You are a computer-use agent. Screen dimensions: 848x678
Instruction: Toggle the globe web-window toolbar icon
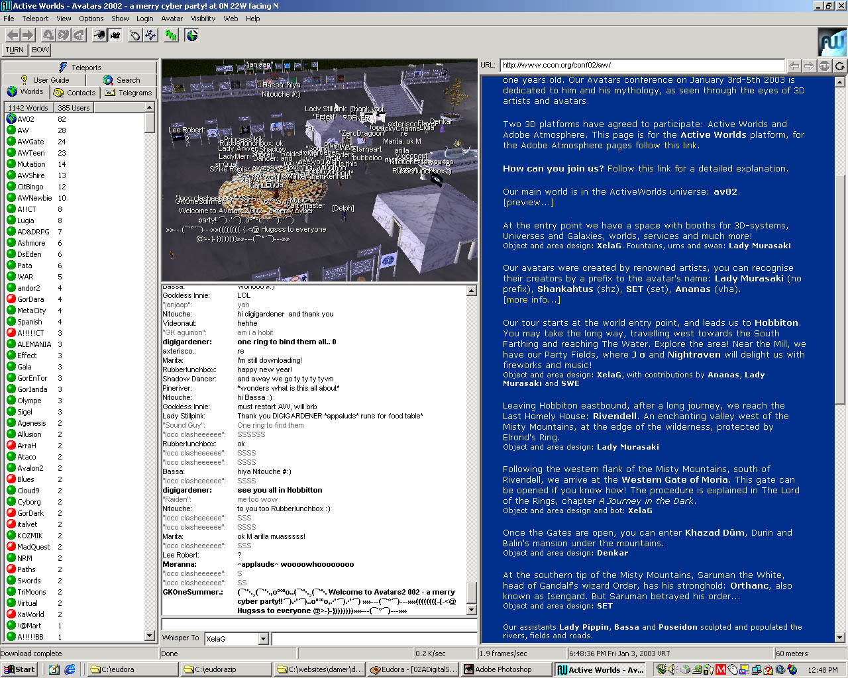coord(192,35)
